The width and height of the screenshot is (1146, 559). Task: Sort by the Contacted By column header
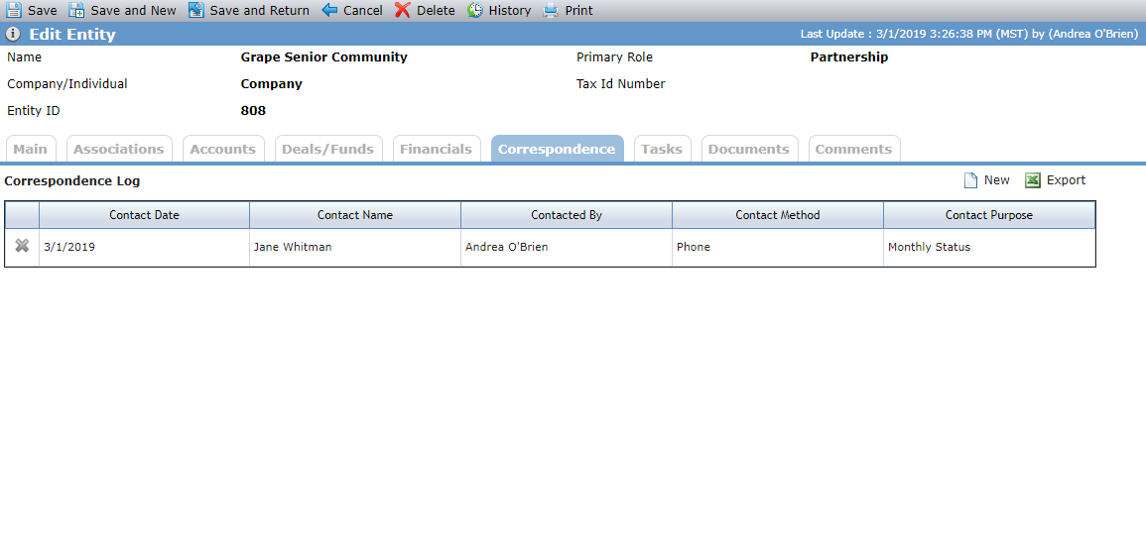pyautogui.click(x=567, y=215)
